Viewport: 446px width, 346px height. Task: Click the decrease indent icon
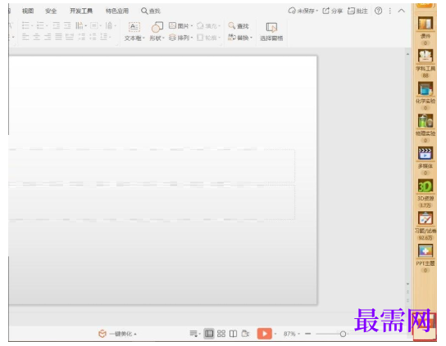57,25
